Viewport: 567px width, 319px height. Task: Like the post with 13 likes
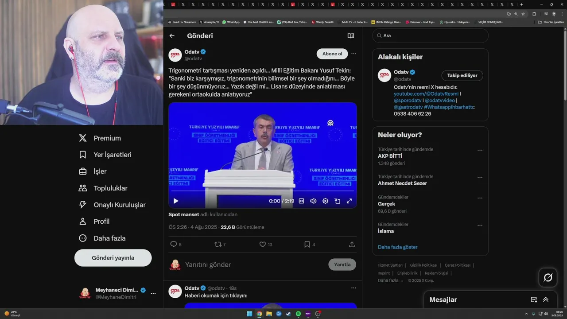click(x=263, y=244)
